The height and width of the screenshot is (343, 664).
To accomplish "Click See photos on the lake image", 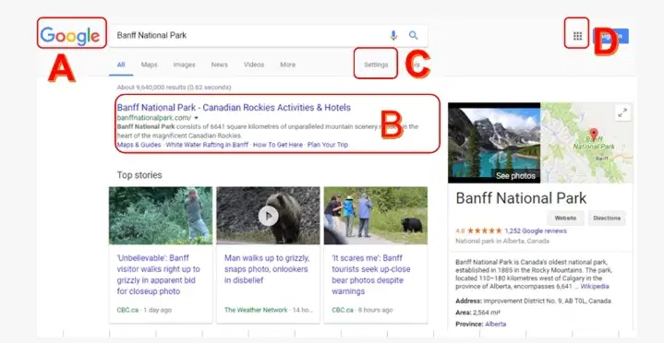I will click(x=515, y=175).
